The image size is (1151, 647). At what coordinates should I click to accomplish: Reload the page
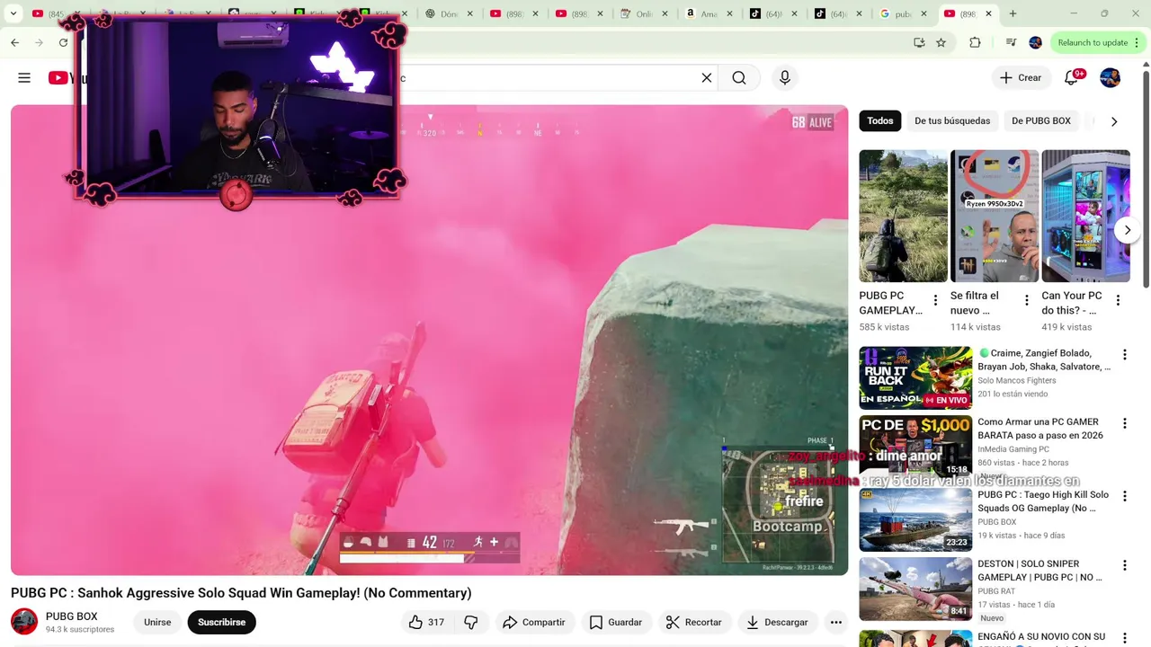(63, 42)
